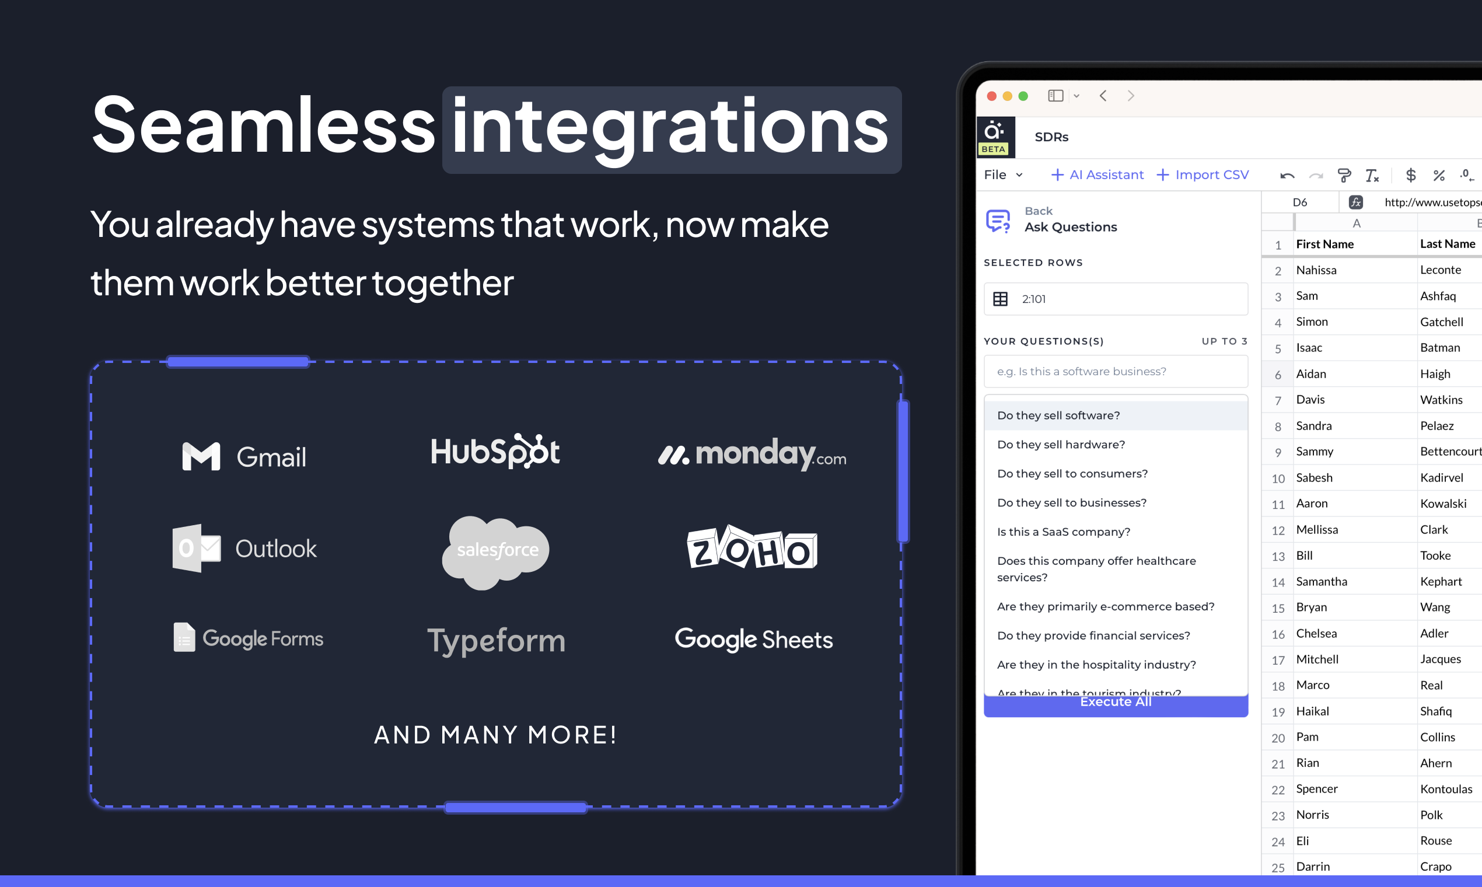Viewport: 1482px width, 887px height.
Task: Click the redo arrow in toolbar
Action: coord(1315,175)
